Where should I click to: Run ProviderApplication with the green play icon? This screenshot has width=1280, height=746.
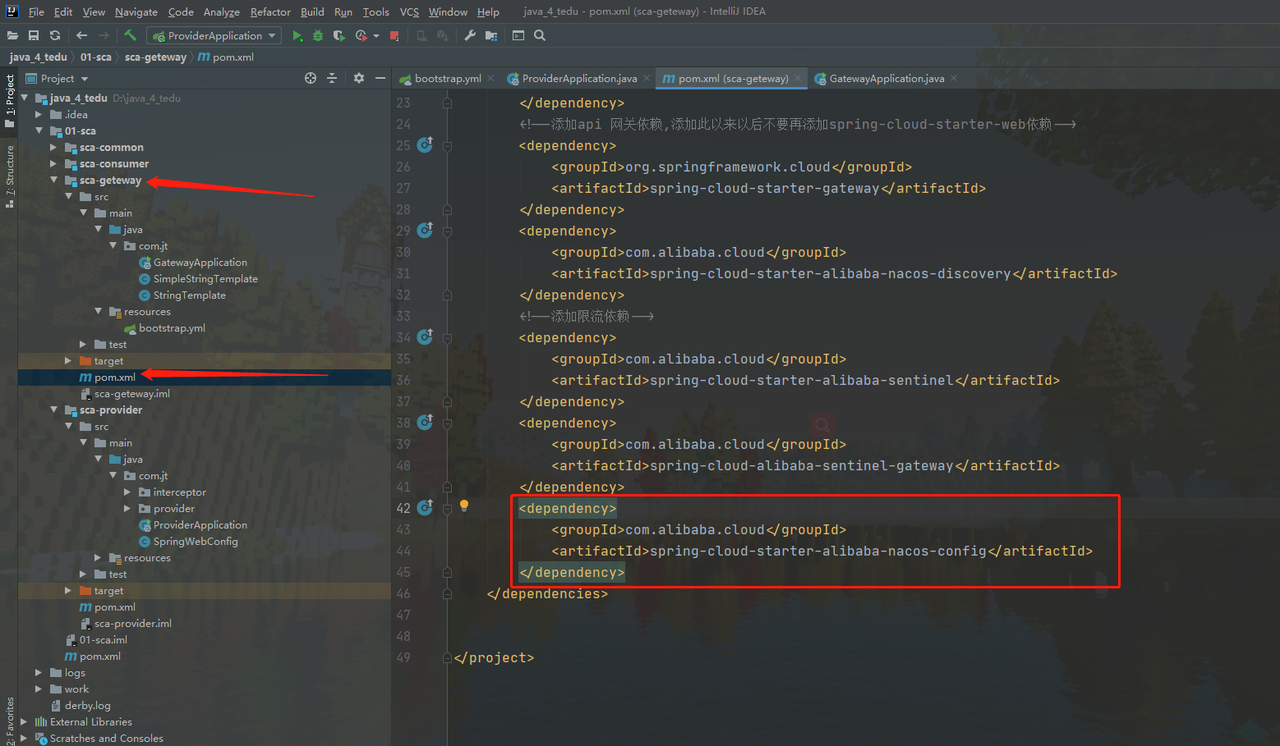(297, 35)
